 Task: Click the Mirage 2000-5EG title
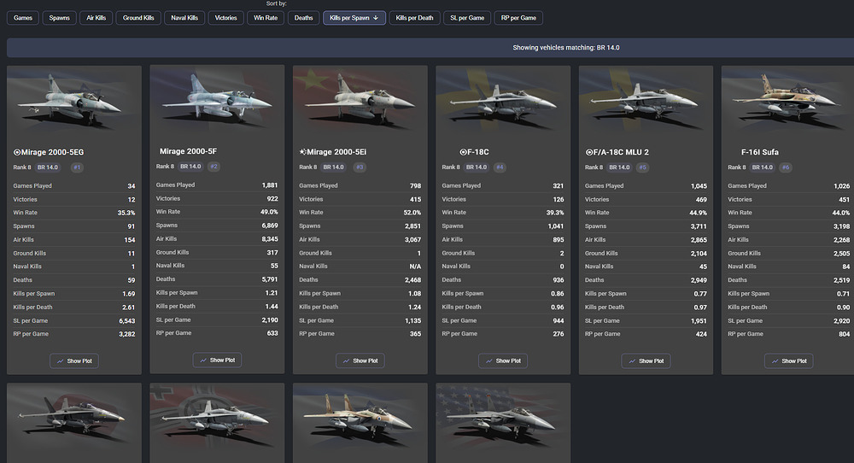click(49, 153)
